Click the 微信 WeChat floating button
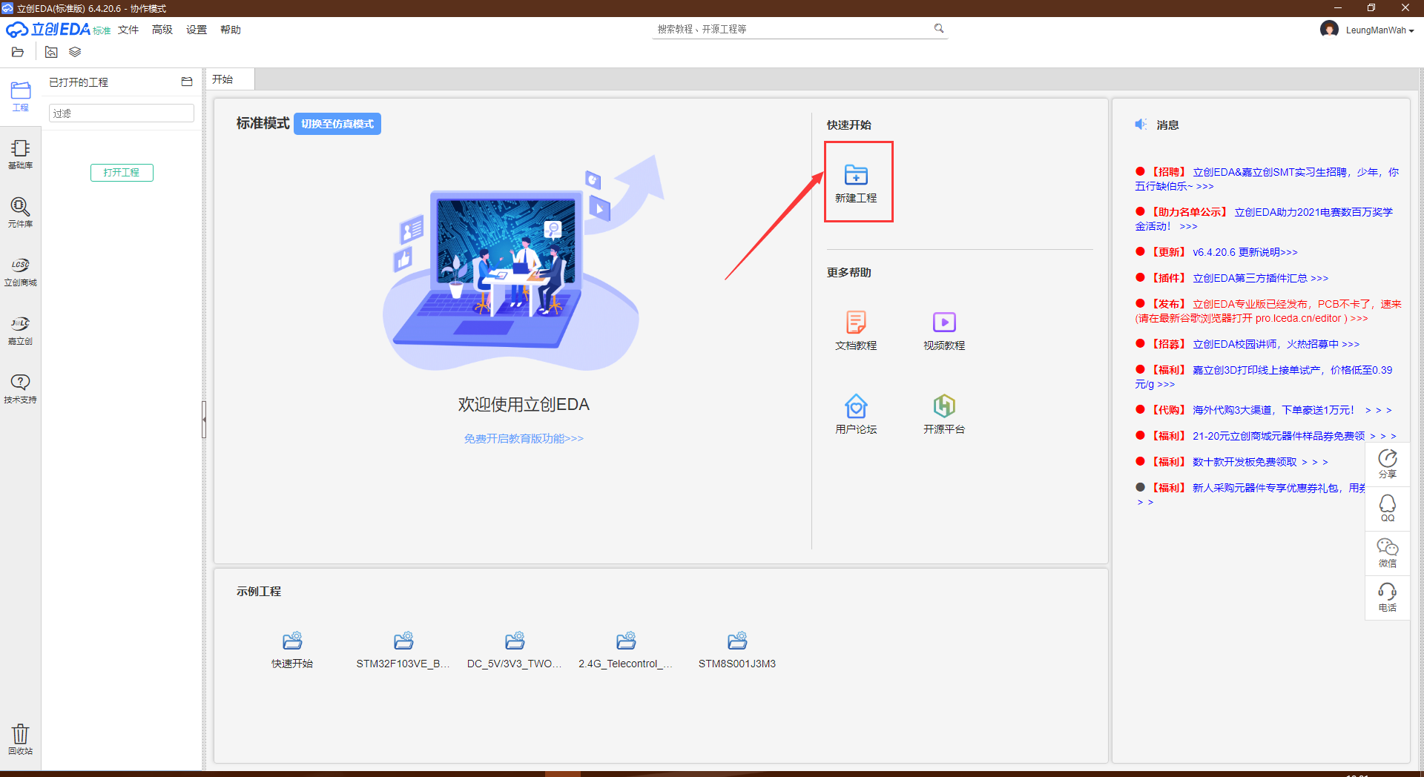Image resolution: width=1424 pixels, height=777 pixels. (x=1387, y=553)
